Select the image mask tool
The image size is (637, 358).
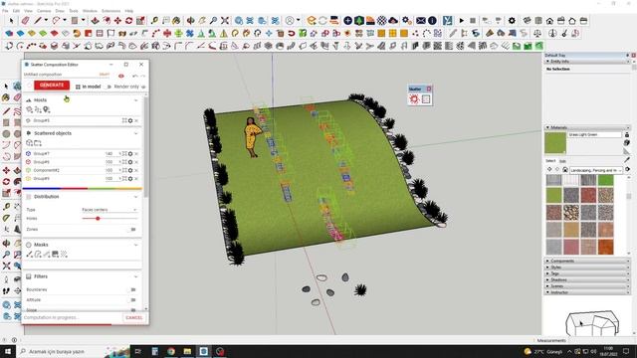pyautogui.click(x=56, y=255)
